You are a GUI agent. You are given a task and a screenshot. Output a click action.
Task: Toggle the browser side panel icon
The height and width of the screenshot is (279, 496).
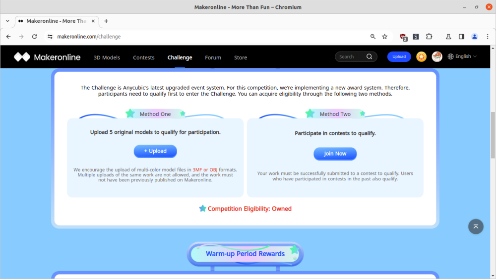(x=461, y=37)
